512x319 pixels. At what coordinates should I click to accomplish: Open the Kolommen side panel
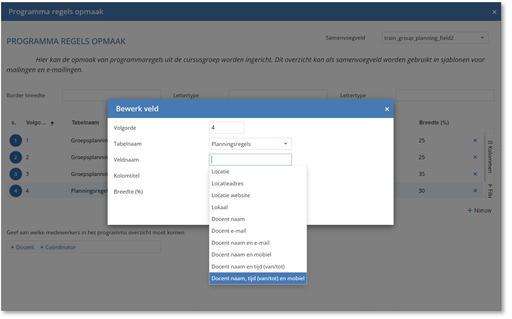tap(490, 156)
